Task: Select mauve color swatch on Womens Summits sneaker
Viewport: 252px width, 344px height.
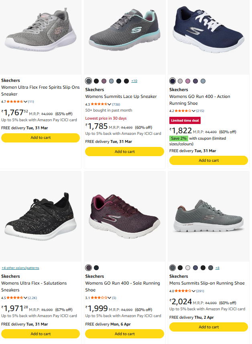Action: click(x=104, y=81)
